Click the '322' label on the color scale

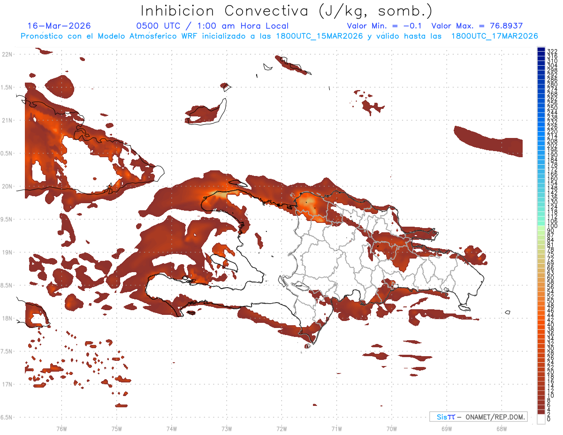(552, 51)
